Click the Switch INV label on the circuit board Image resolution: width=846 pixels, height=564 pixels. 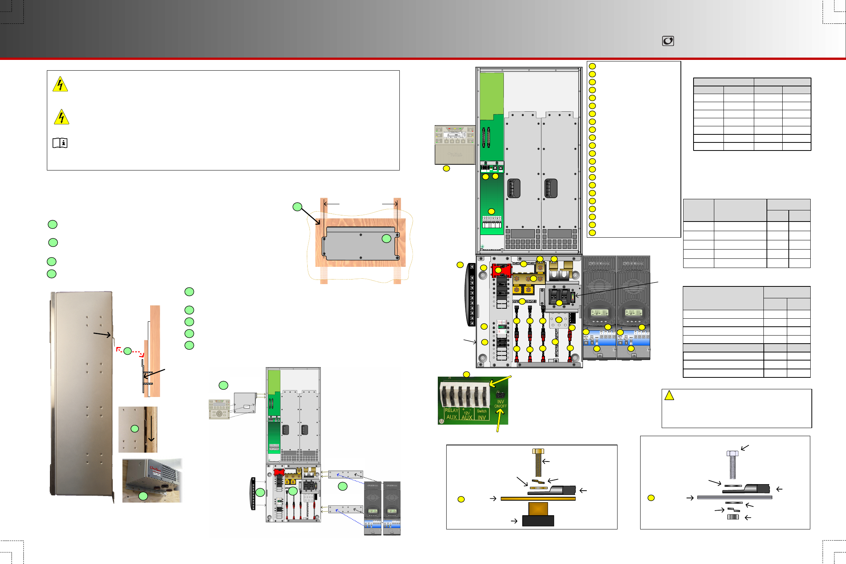(x=482, y=414)
